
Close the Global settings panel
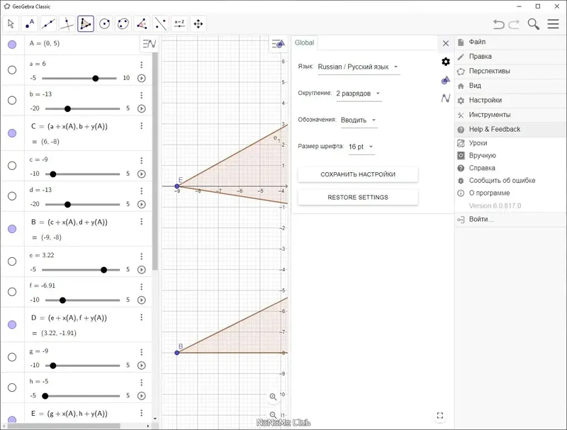446,43
